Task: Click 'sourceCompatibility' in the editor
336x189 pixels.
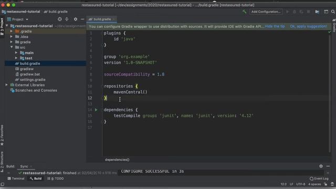Action: point(127,74)
